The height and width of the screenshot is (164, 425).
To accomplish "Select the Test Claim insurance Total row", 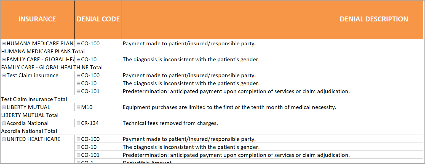I will pyautogui.click(x=34, y=99).
